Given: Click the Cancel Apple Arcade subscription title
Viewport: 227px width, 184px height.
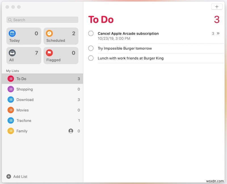Looking at the screenshot, I should 128,33.
